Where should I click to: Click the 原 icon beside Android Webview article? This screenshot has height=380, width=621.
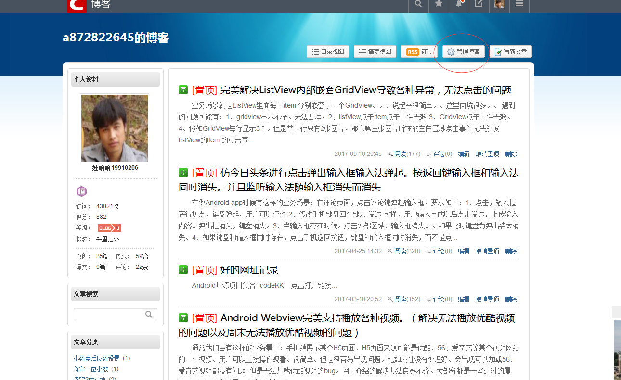point(183,317)
